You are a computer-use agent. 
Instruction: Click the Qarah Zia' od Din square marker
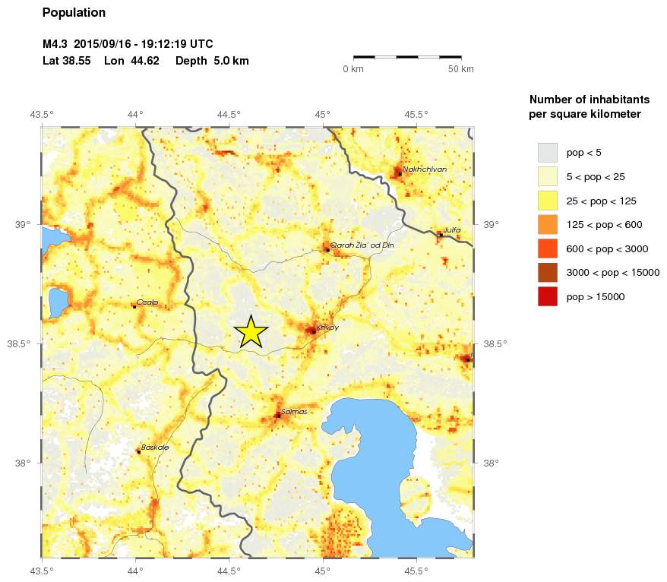click(328, 250)
